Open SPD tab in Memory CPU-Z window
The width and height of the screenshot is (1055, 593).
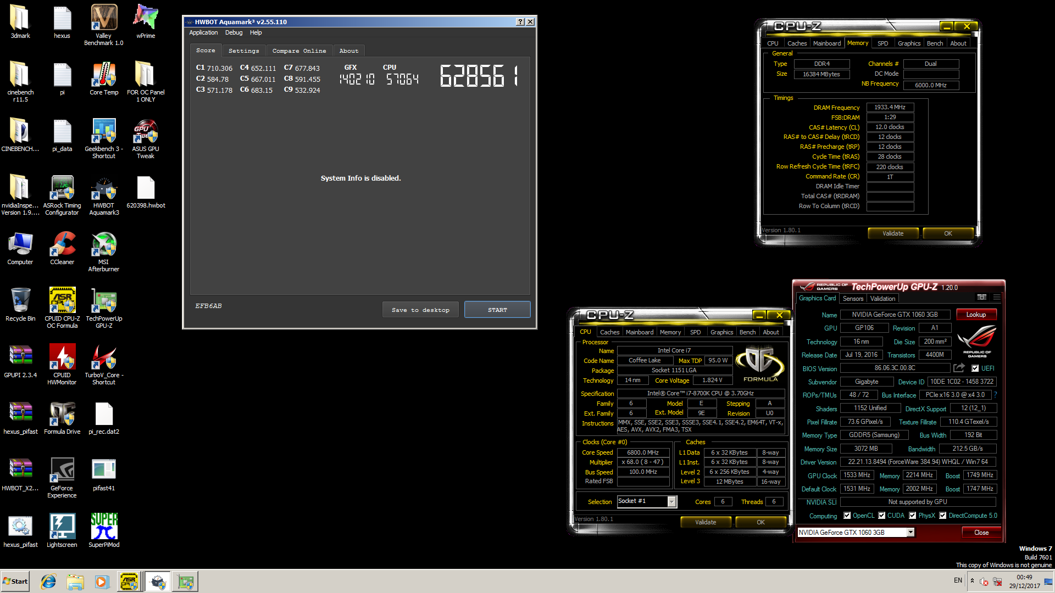882,43
